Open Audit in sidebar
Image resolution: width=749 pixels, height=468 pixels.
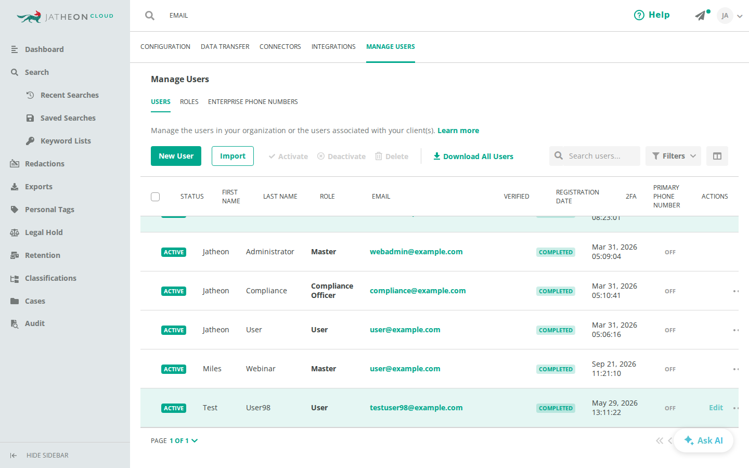(35, 323)
